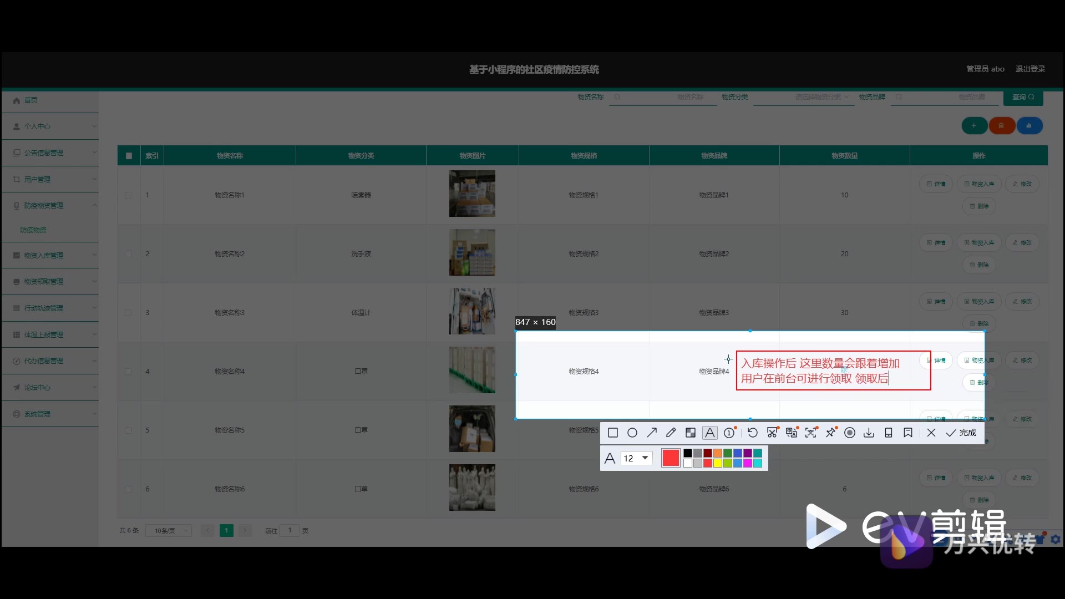This screenshot has width=1065, height=599.
Task: Open the 物资分类 category select dropdown
Action: 803,97
